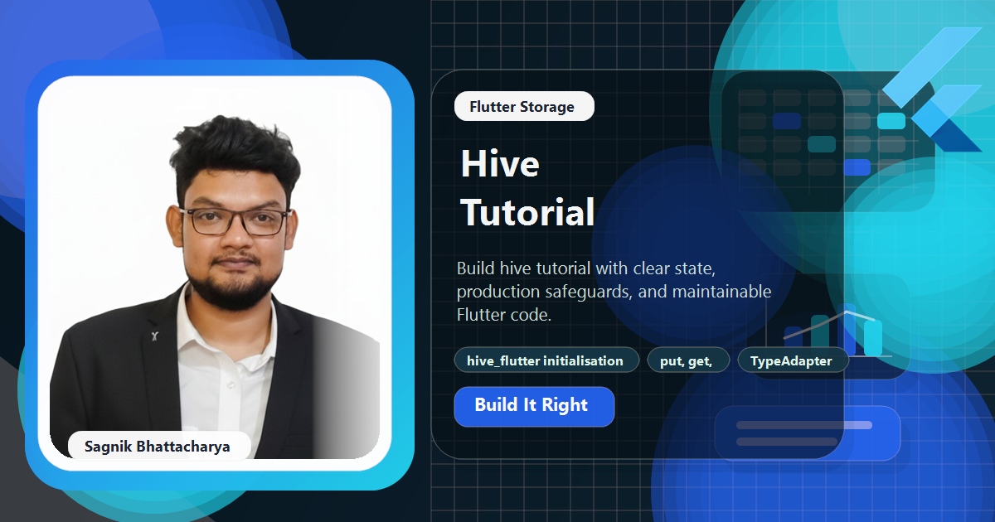Click the Build It Right button
This screenshot has height=522, width=995.
coord(534,406)
